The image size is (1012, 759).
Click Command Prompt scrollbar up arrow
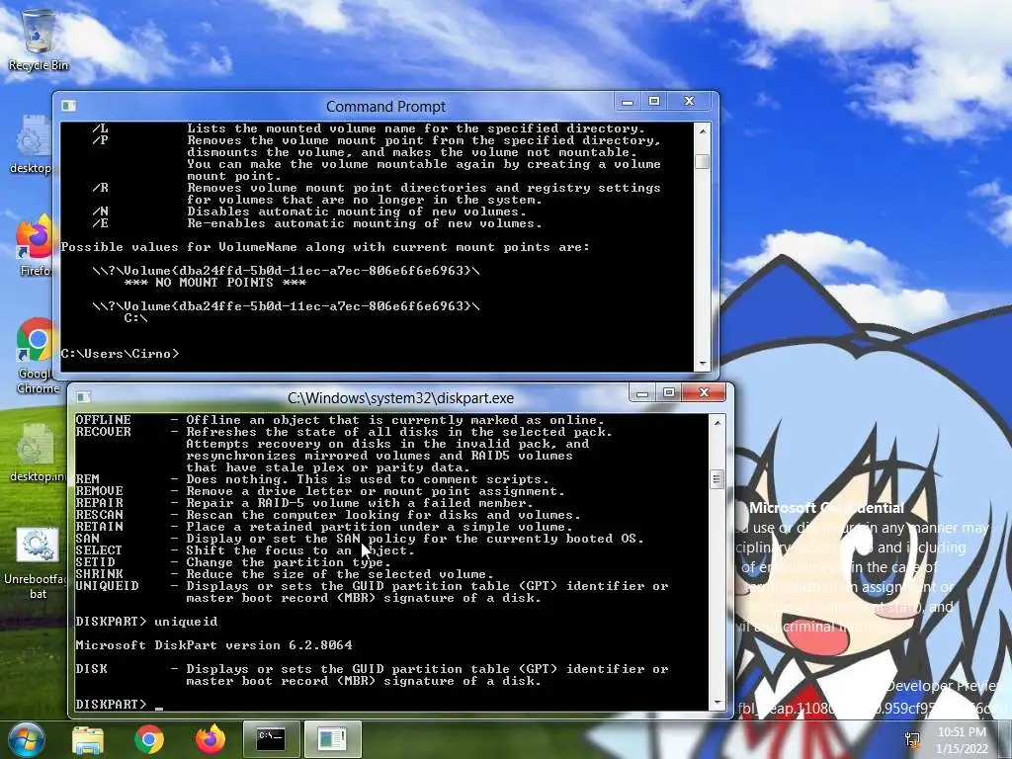click(x=703, y=130)
